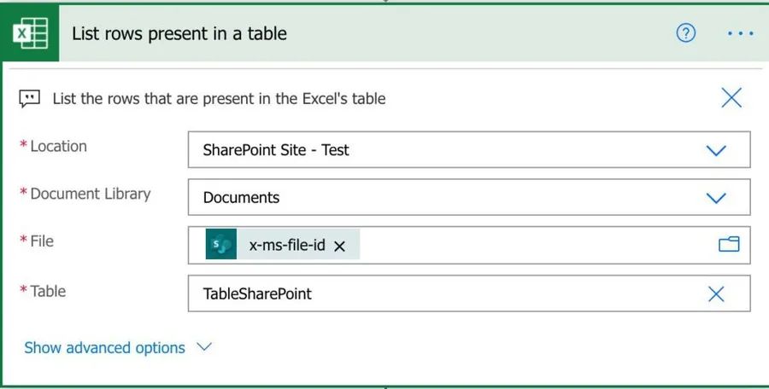Click the comment bubble description icon

click(x=30, y=98)
